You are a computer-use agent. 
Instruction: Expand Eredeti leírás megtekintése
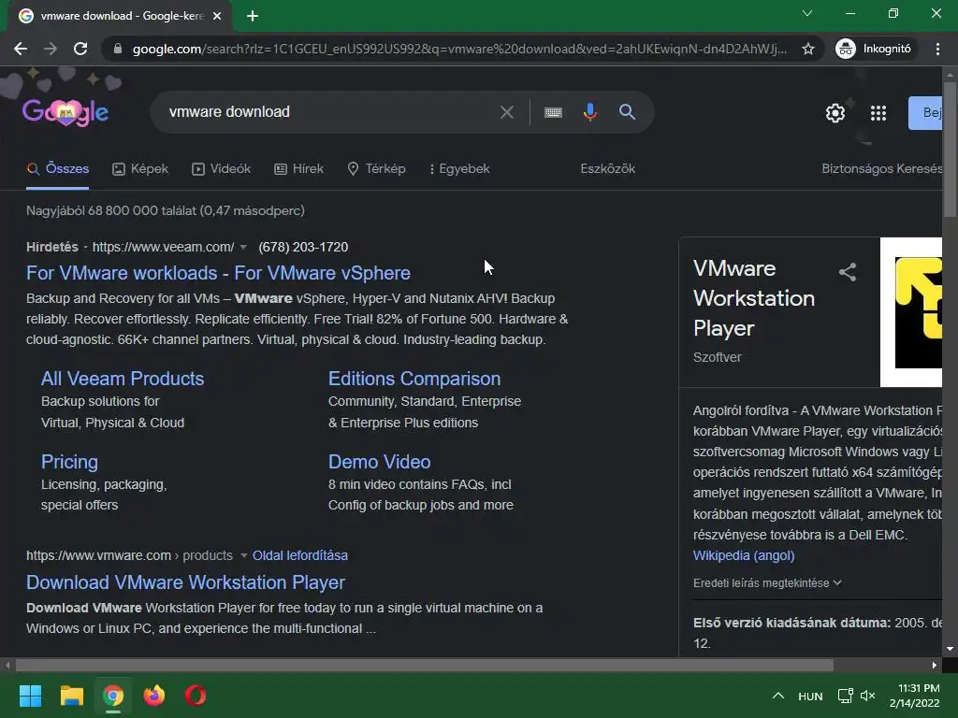(x=767, y=583)
